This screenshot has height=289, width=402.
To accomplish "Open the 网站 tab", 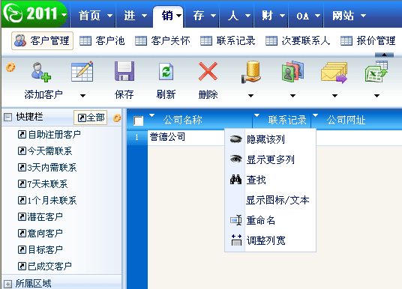I will click(349, 16).
